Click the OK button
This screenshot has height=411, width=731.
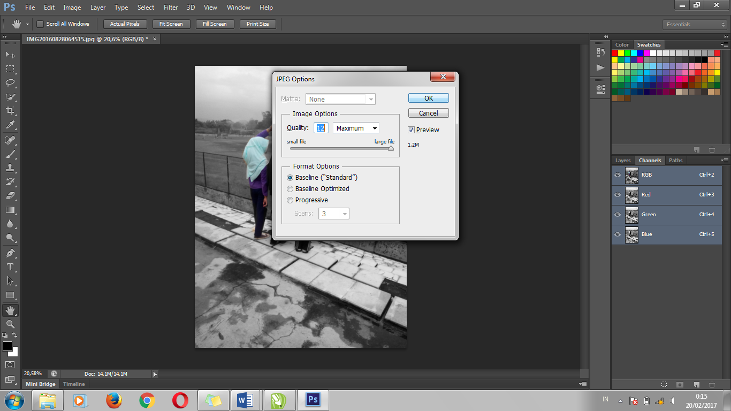click(x=428, y=98)
